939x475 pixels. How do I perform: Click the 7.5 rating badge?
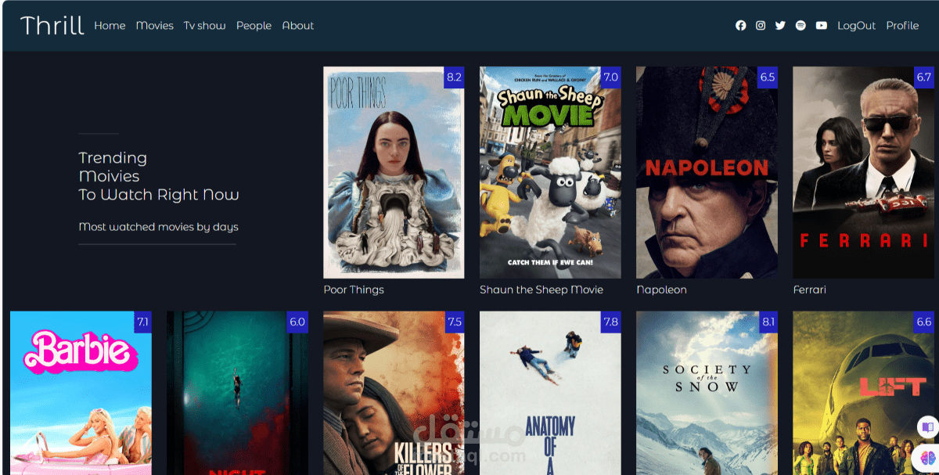[454, 322]
